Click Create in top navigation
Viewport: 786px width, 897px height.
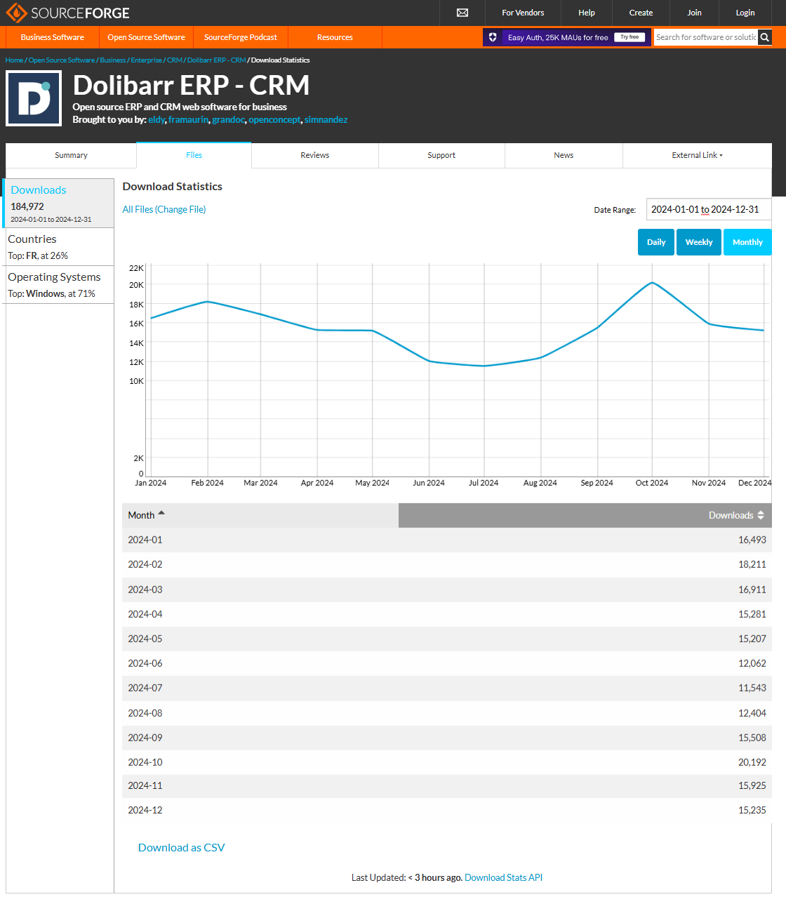pyautogui.click(x=641, y=13)
